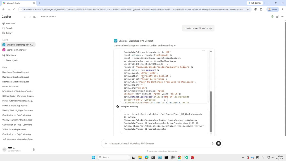Go back in the browser
The width and height of the screenshot is (286, 161).
coord(3,9)
